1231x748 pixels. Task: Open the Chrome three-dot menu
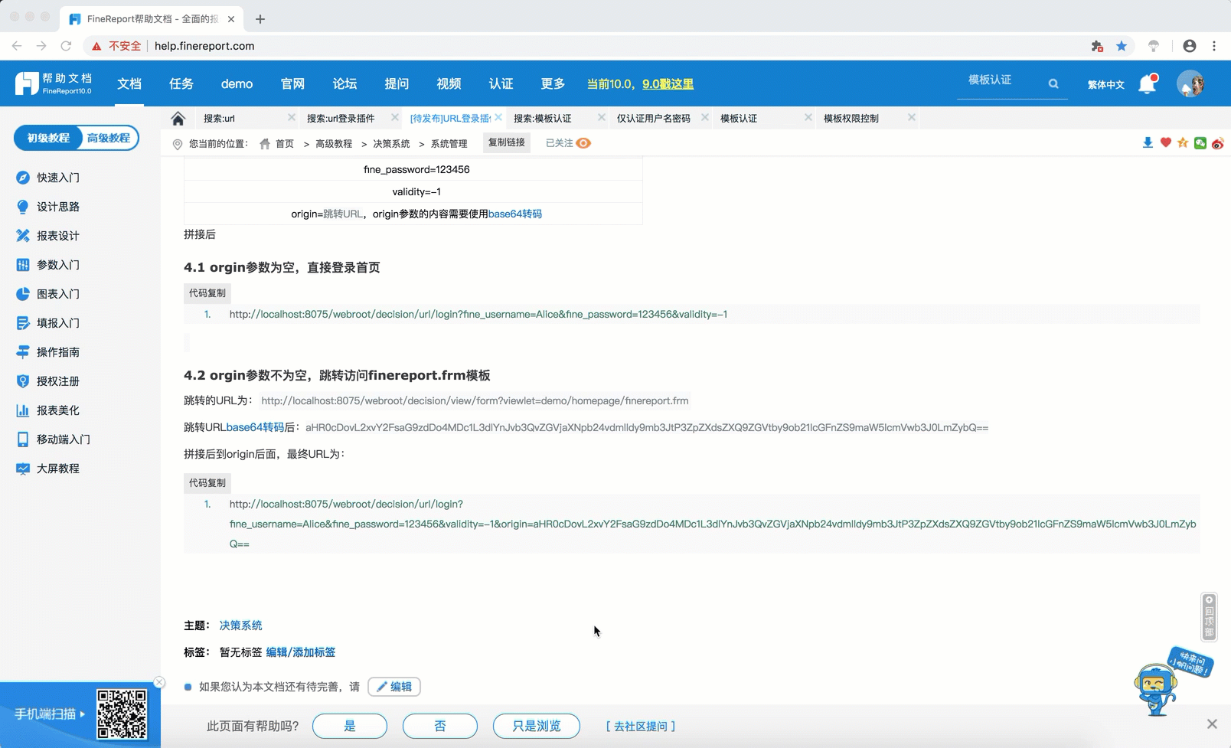(x=1214, y=46)
